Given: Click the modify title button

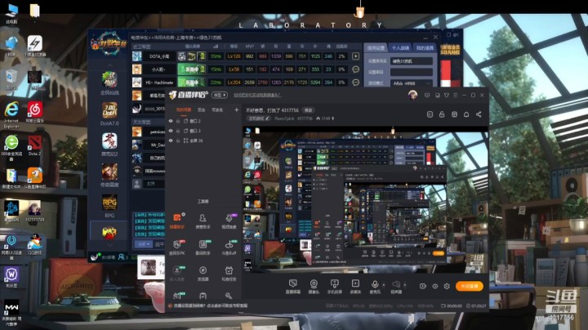Looking at the screenshot, I should coord(308,110).
